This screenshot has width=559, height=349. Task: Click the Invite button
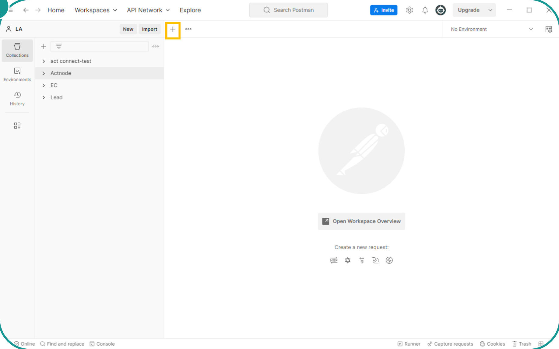384,10
